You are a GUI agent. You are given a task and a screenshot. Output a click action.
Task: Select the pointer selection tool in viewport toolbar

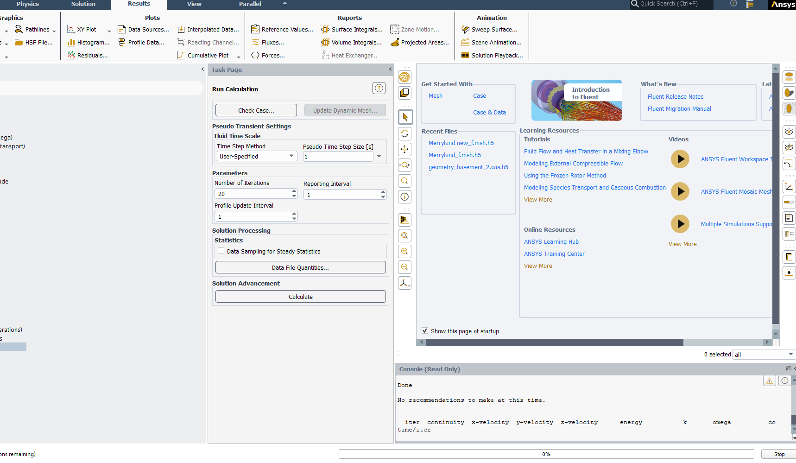tap(405, 117)
